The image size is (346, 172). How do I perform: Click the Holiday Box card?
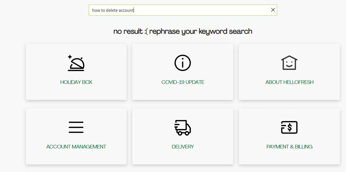tap(76, 72)
